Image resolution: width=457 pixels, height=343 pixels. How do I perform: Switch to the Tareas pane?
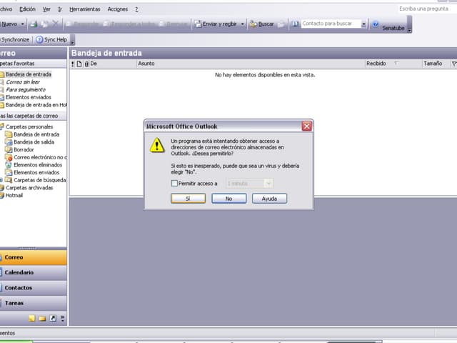pyautogui.click(x=33, y=303)
